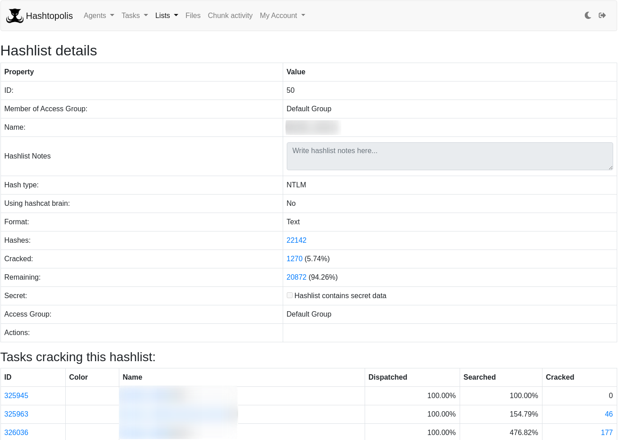Click the Hashtopolis octopus logo icon
The image size is (619, 440).
pyautogui.click(x=15, y=16)
